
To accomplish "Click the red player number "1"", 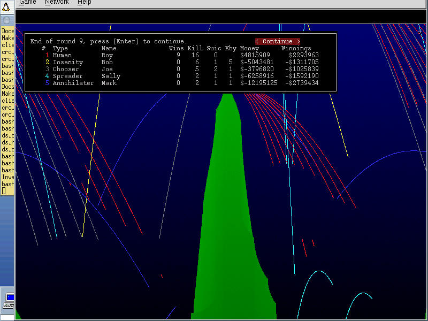I will (x=47, y=55).
